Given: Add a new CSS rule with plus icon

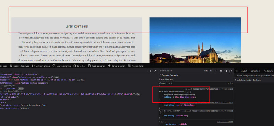Looking at the screenshot, I should coord(216,71).
